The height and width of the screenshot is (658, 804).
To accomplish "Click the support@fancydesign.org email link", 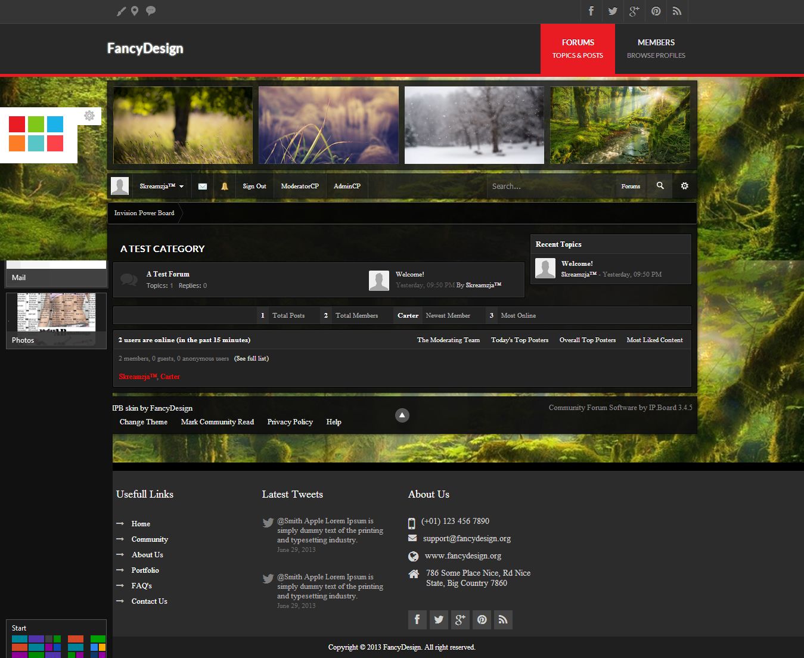I will [467, 538].
